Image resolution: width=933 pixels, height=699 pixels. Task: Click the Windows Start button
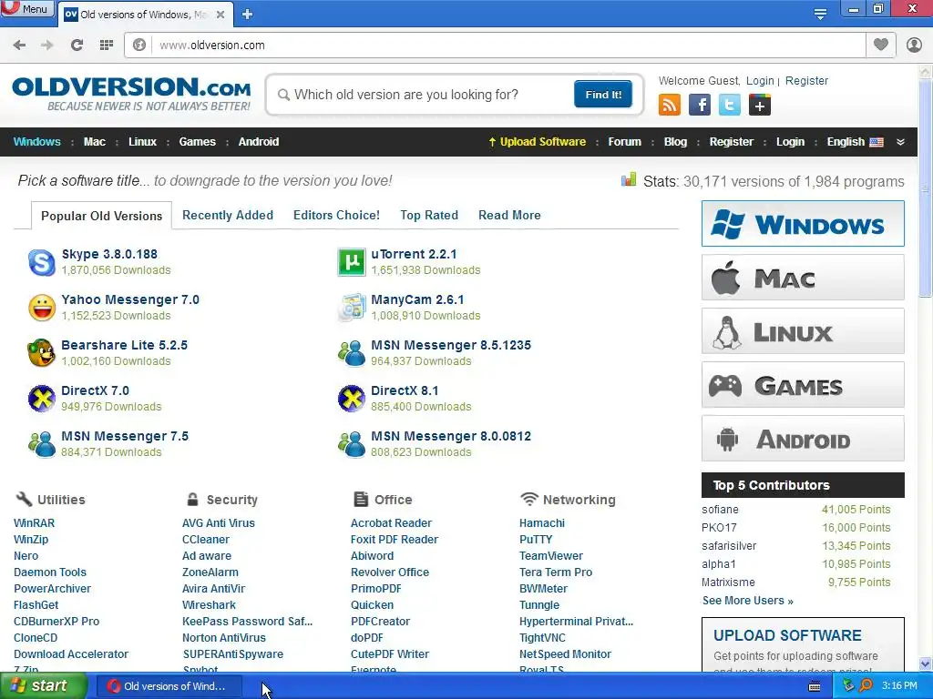[44, 686]
